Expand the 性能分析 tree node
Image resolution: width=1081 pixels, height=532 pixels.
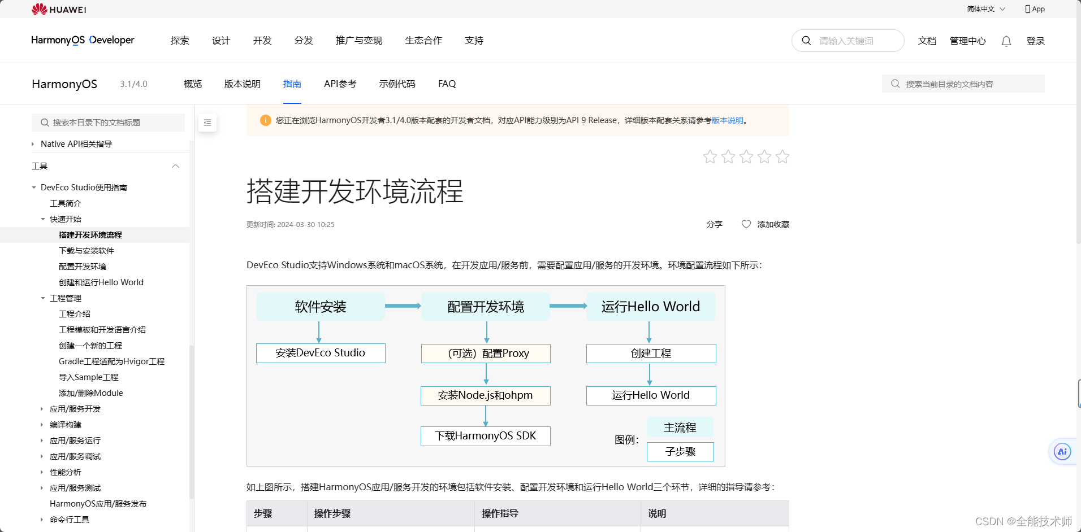click(42, 472)
